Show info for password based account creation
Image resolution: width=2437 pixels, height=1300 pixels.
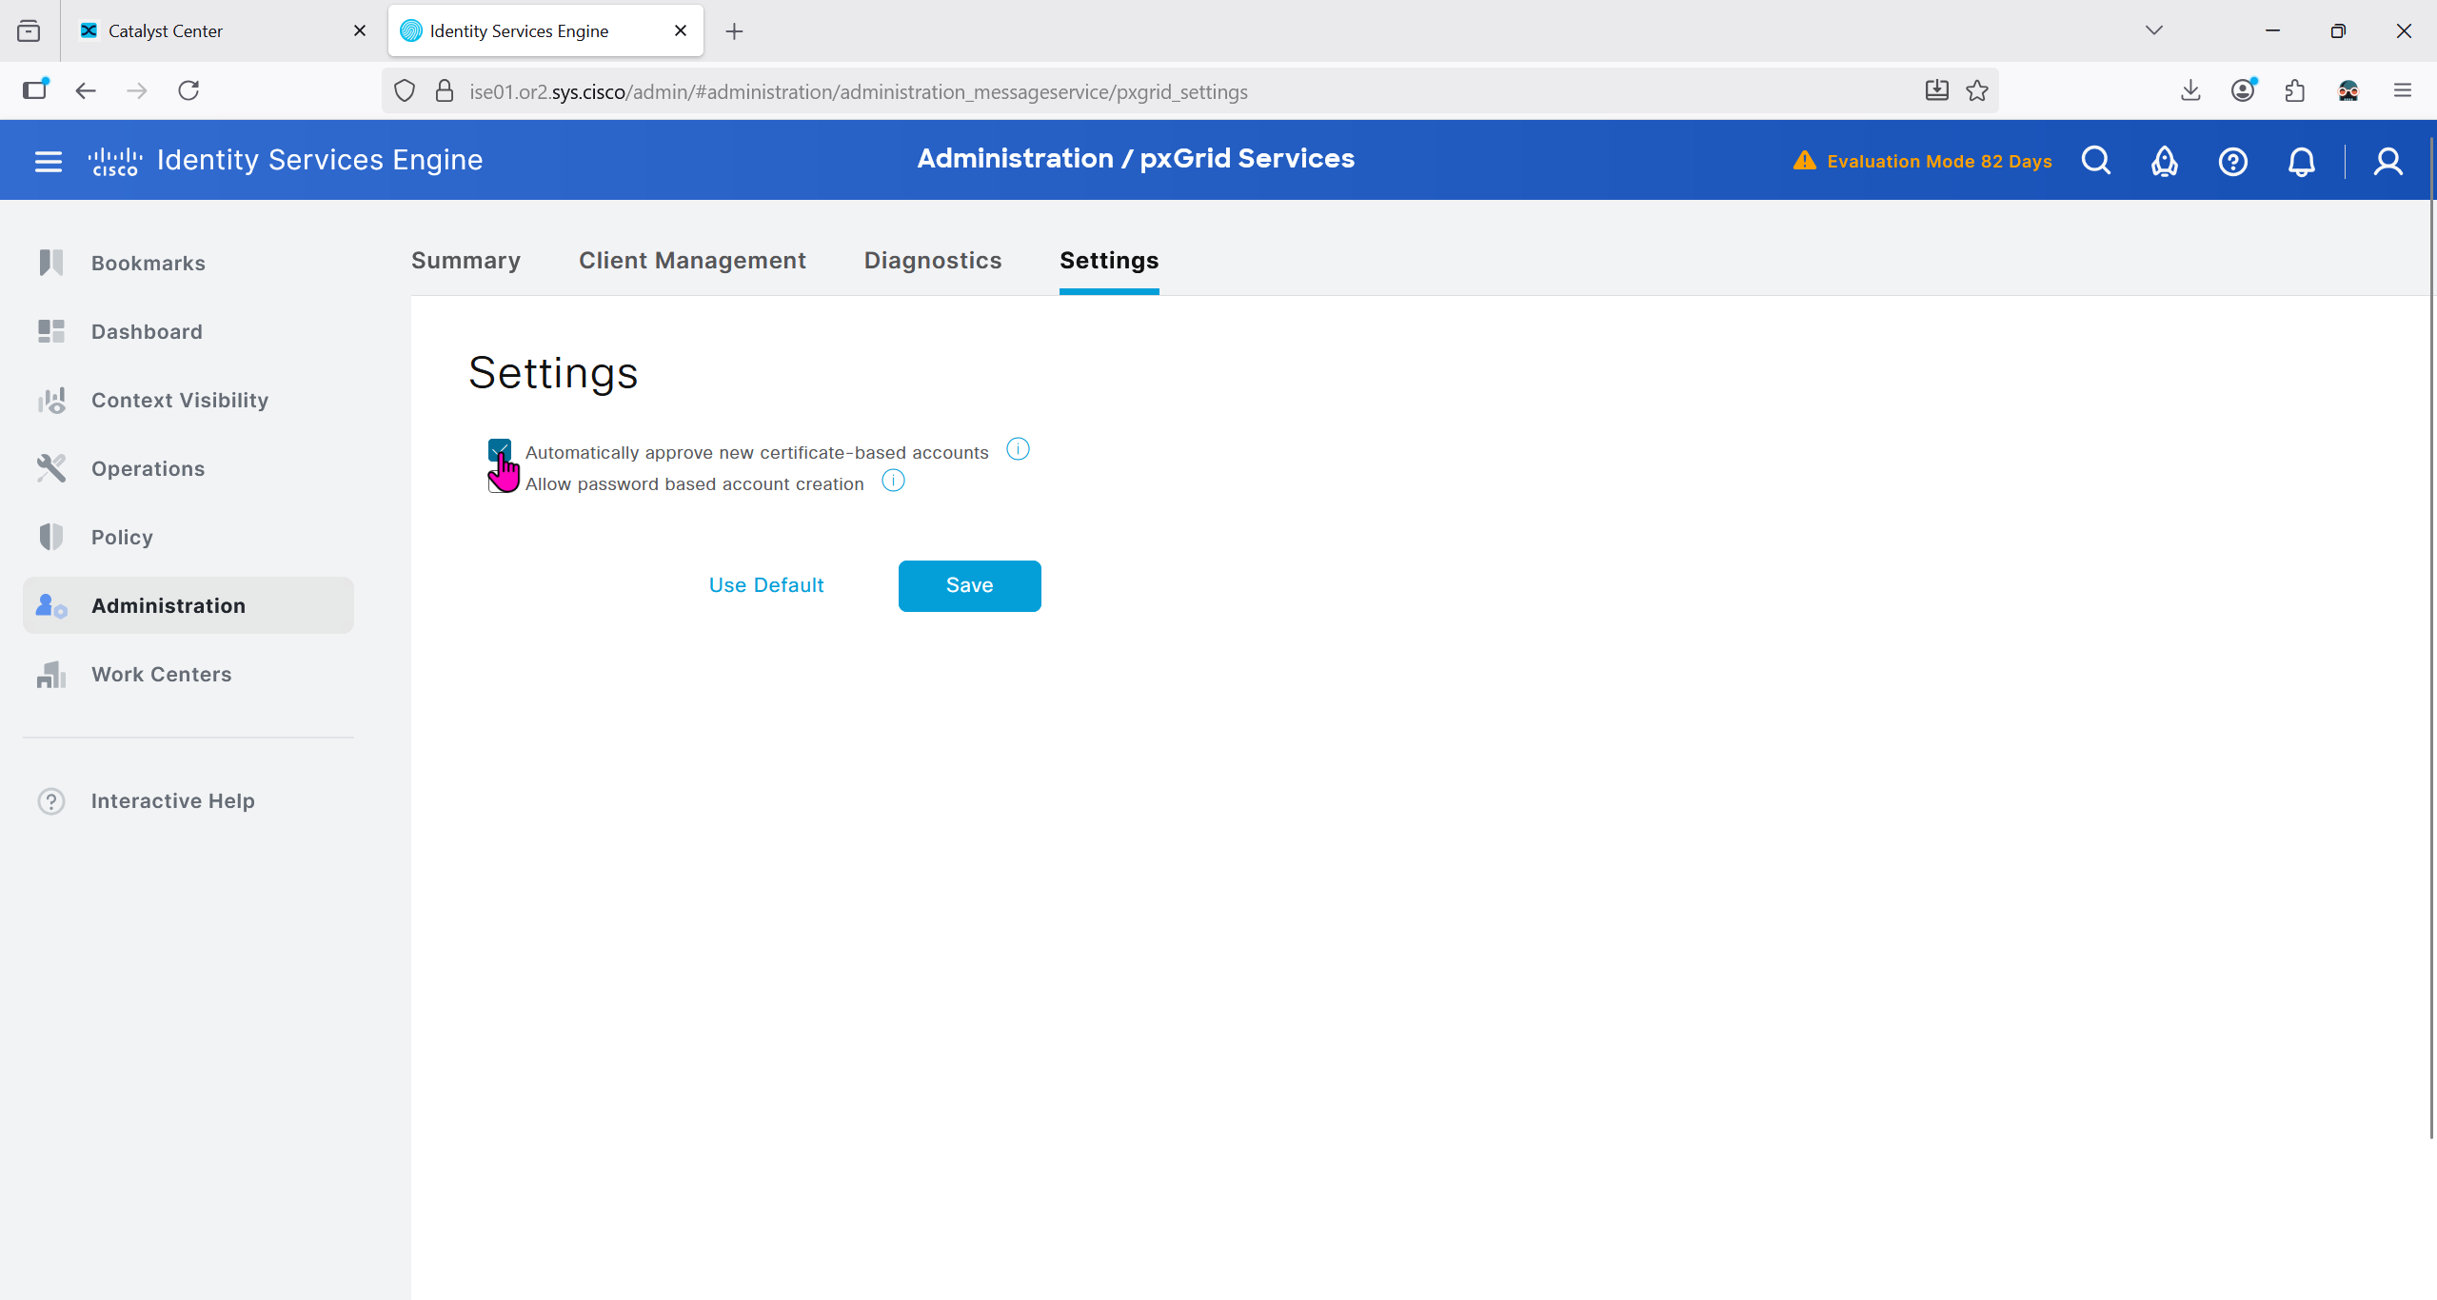pos(893,481)
